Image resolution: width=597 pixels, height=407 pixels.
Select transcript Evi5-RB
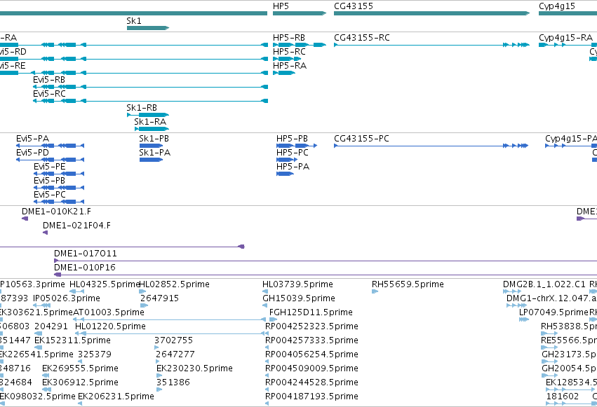150,87
